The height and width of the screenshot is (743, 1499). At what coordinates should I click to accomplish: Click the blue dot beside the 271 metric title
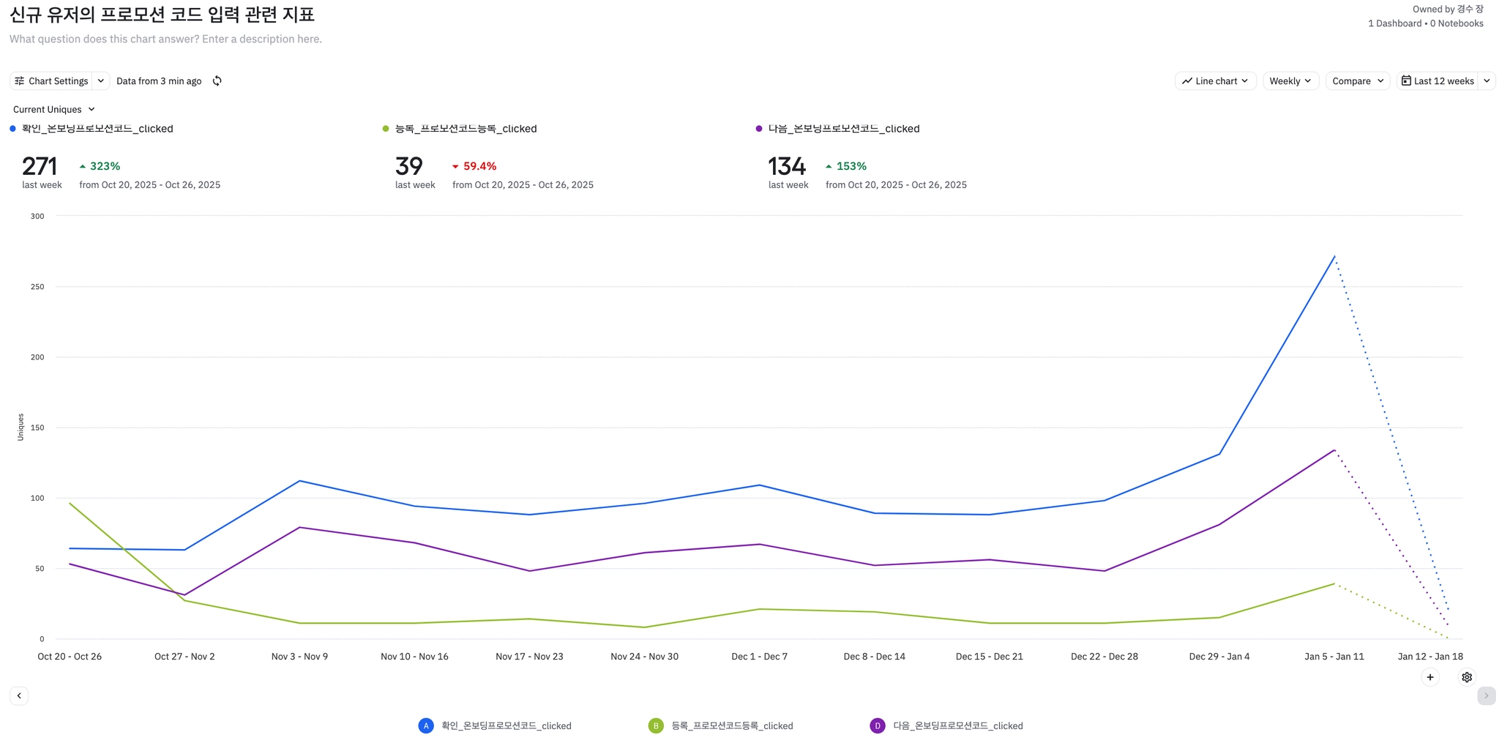(13, 129)
